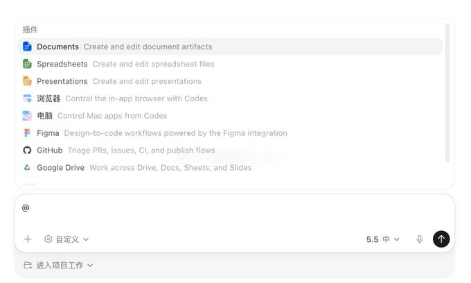This screenshot has height=283, width=471.
Task: Click the Figma logo icon
Action: (x=27, y=133)
